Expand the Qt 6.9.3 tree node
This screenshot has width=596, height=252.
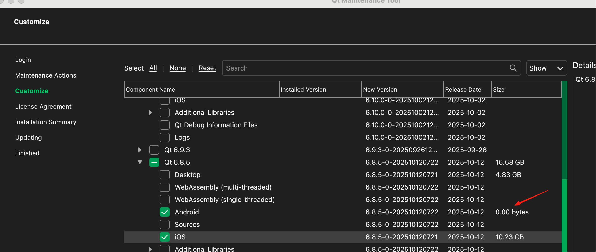click(140, 150)
